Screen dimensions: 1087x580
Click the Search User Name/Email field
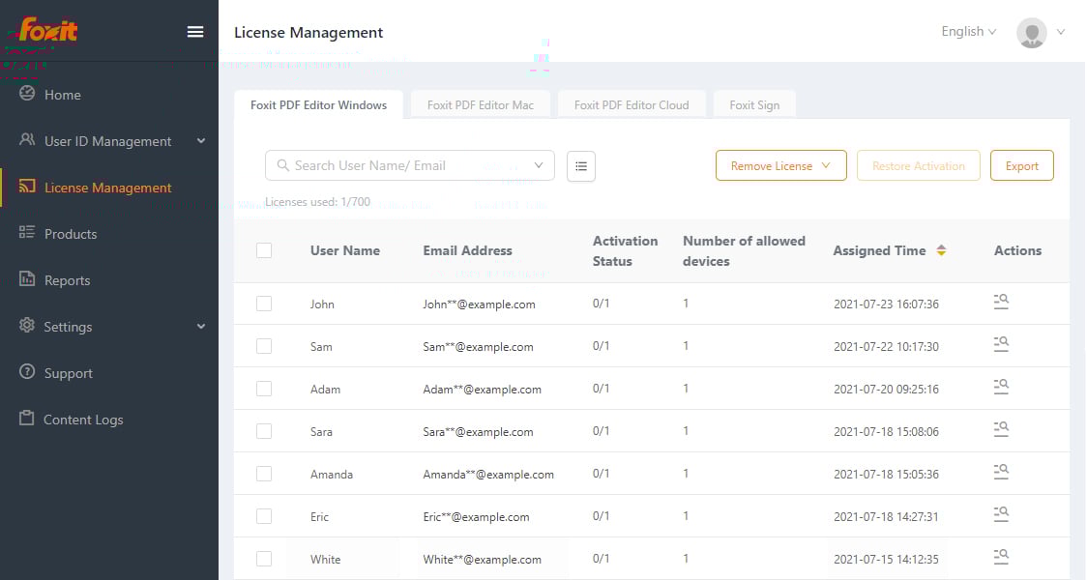coord(401,165)
